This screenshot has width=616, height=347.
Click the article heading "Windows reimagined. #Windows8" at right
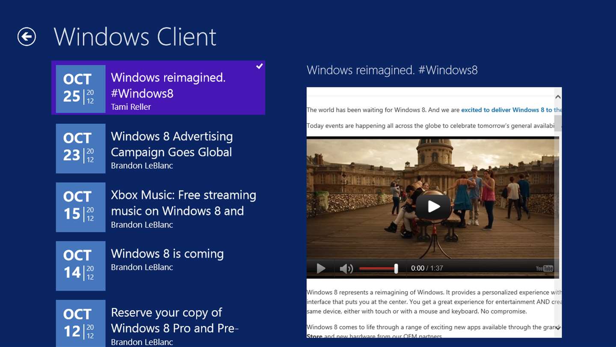pyautogui.click(x=392, y=70)
